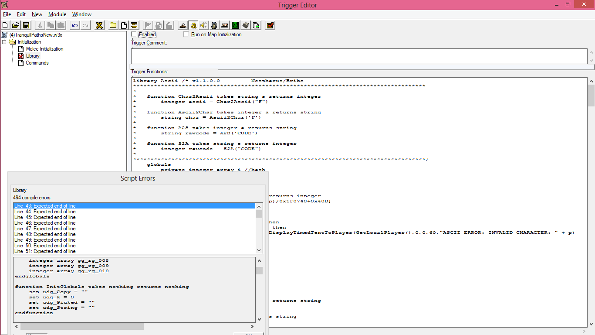Click the Variables yellow X icon
Screen dimensions: 595x335
click(99, 25)
